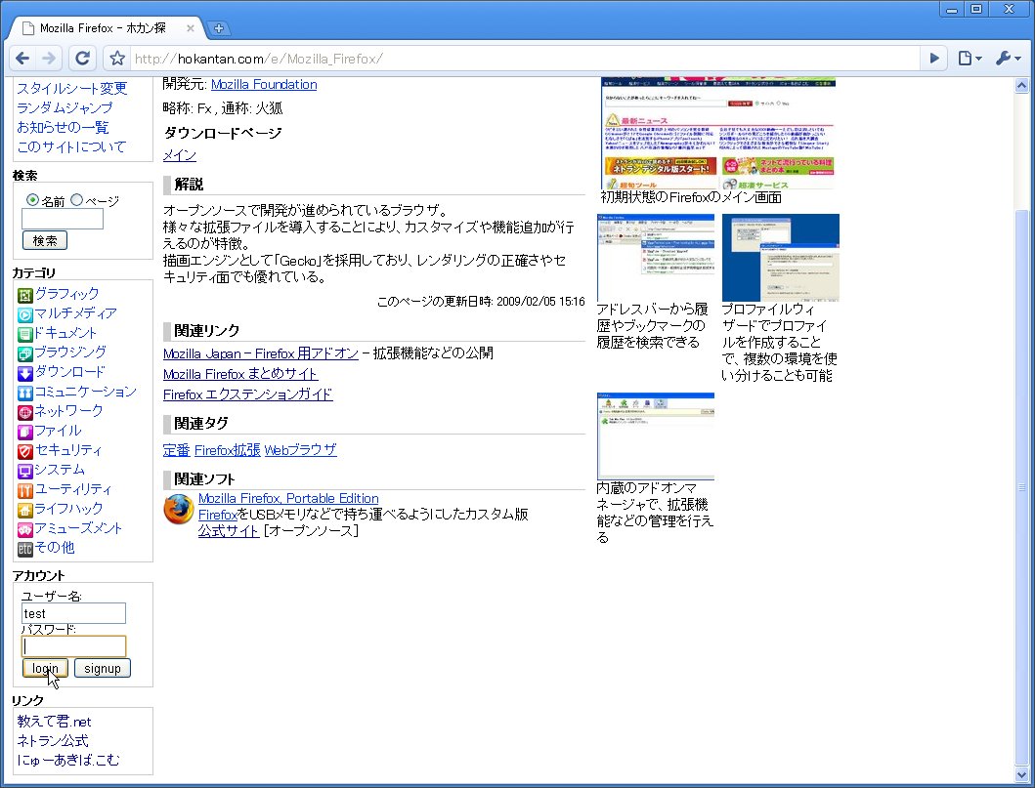Minimize the browser window
The width and height of the screenshot is (1035, 788).
tap(952, 9)
